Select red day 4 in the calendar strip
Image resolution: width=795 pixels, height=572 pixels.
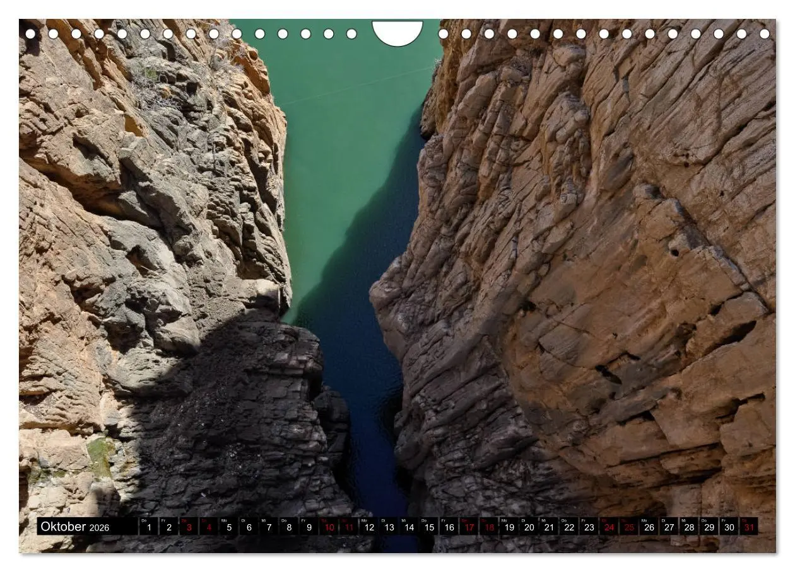209,527
